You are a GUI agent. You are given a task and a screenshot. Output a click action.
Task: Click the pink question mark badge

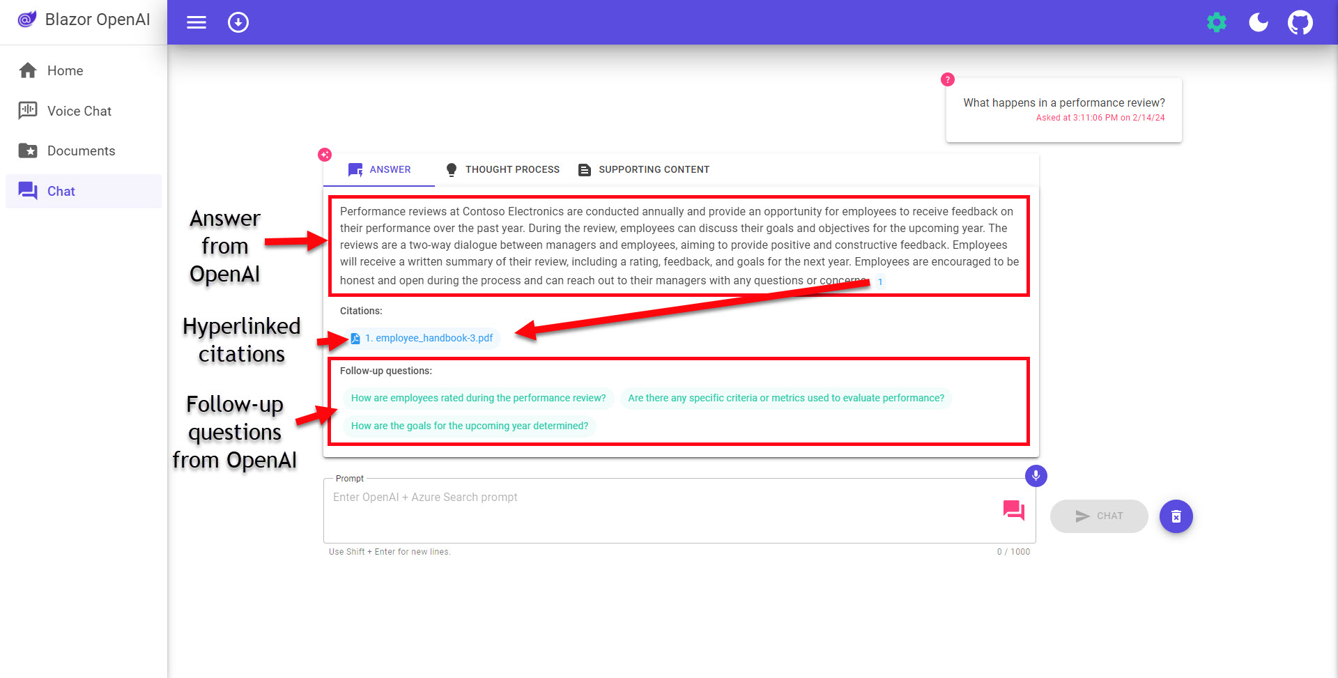(x=948, y=79)
